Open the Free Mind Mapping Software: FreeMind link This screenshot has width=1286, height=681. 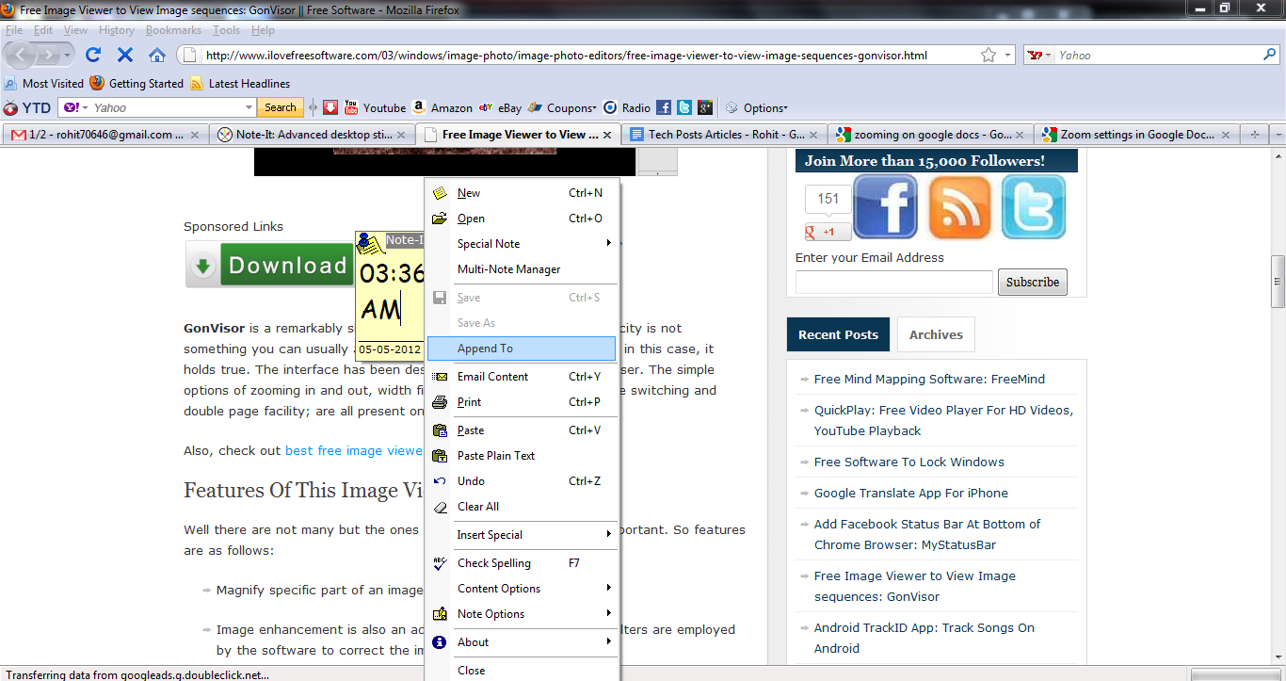click(929, 379)
